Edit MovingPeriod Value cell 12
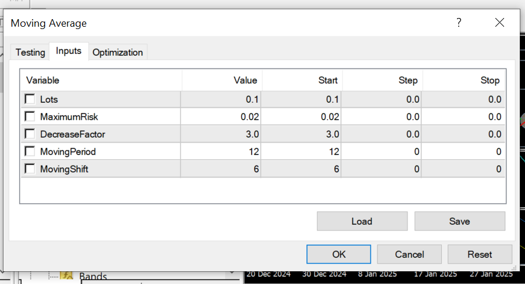This screenshot has width=525, height=284. pos(221,152)
